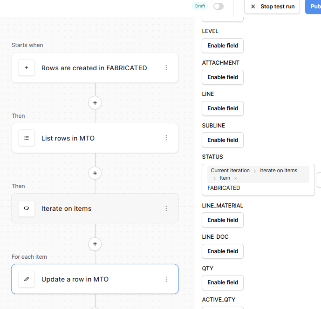This screenshot has width=321, height=309.
Task: Click the list icon on List rows in MTO
Action: coord(27,138)
